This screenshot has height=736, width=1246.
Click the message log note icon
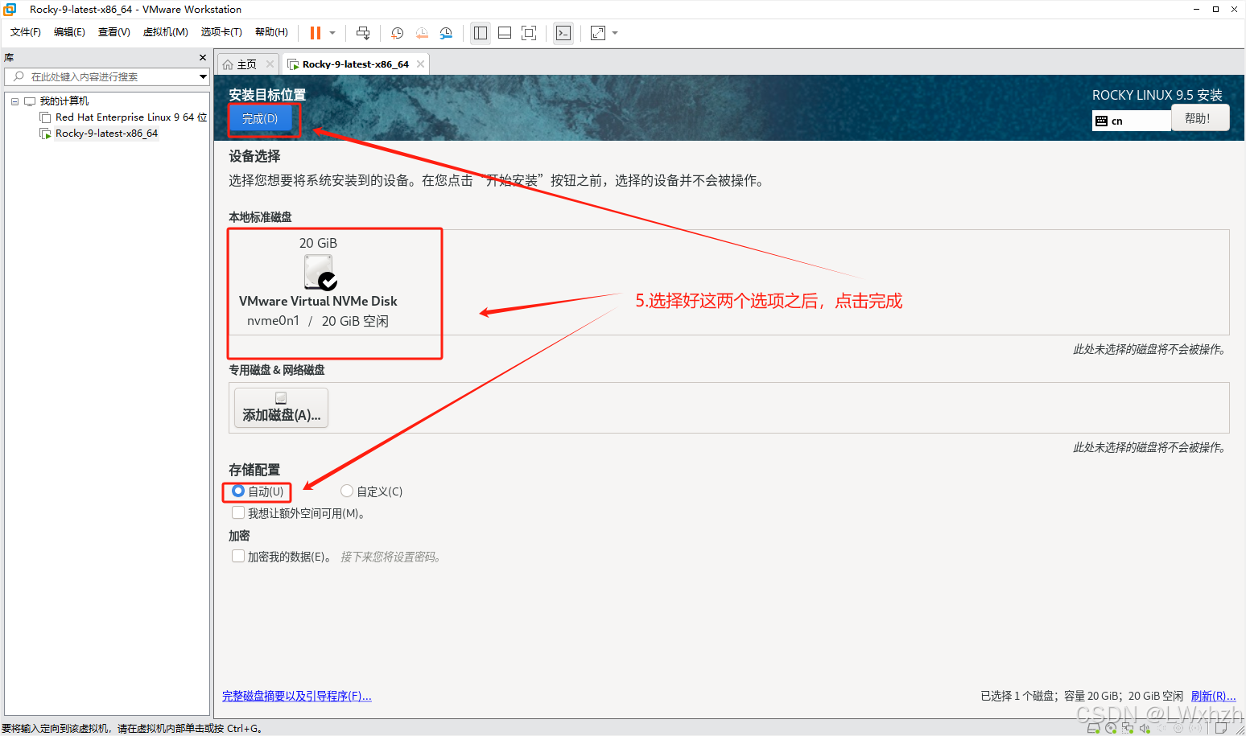tap(1221, 728)
